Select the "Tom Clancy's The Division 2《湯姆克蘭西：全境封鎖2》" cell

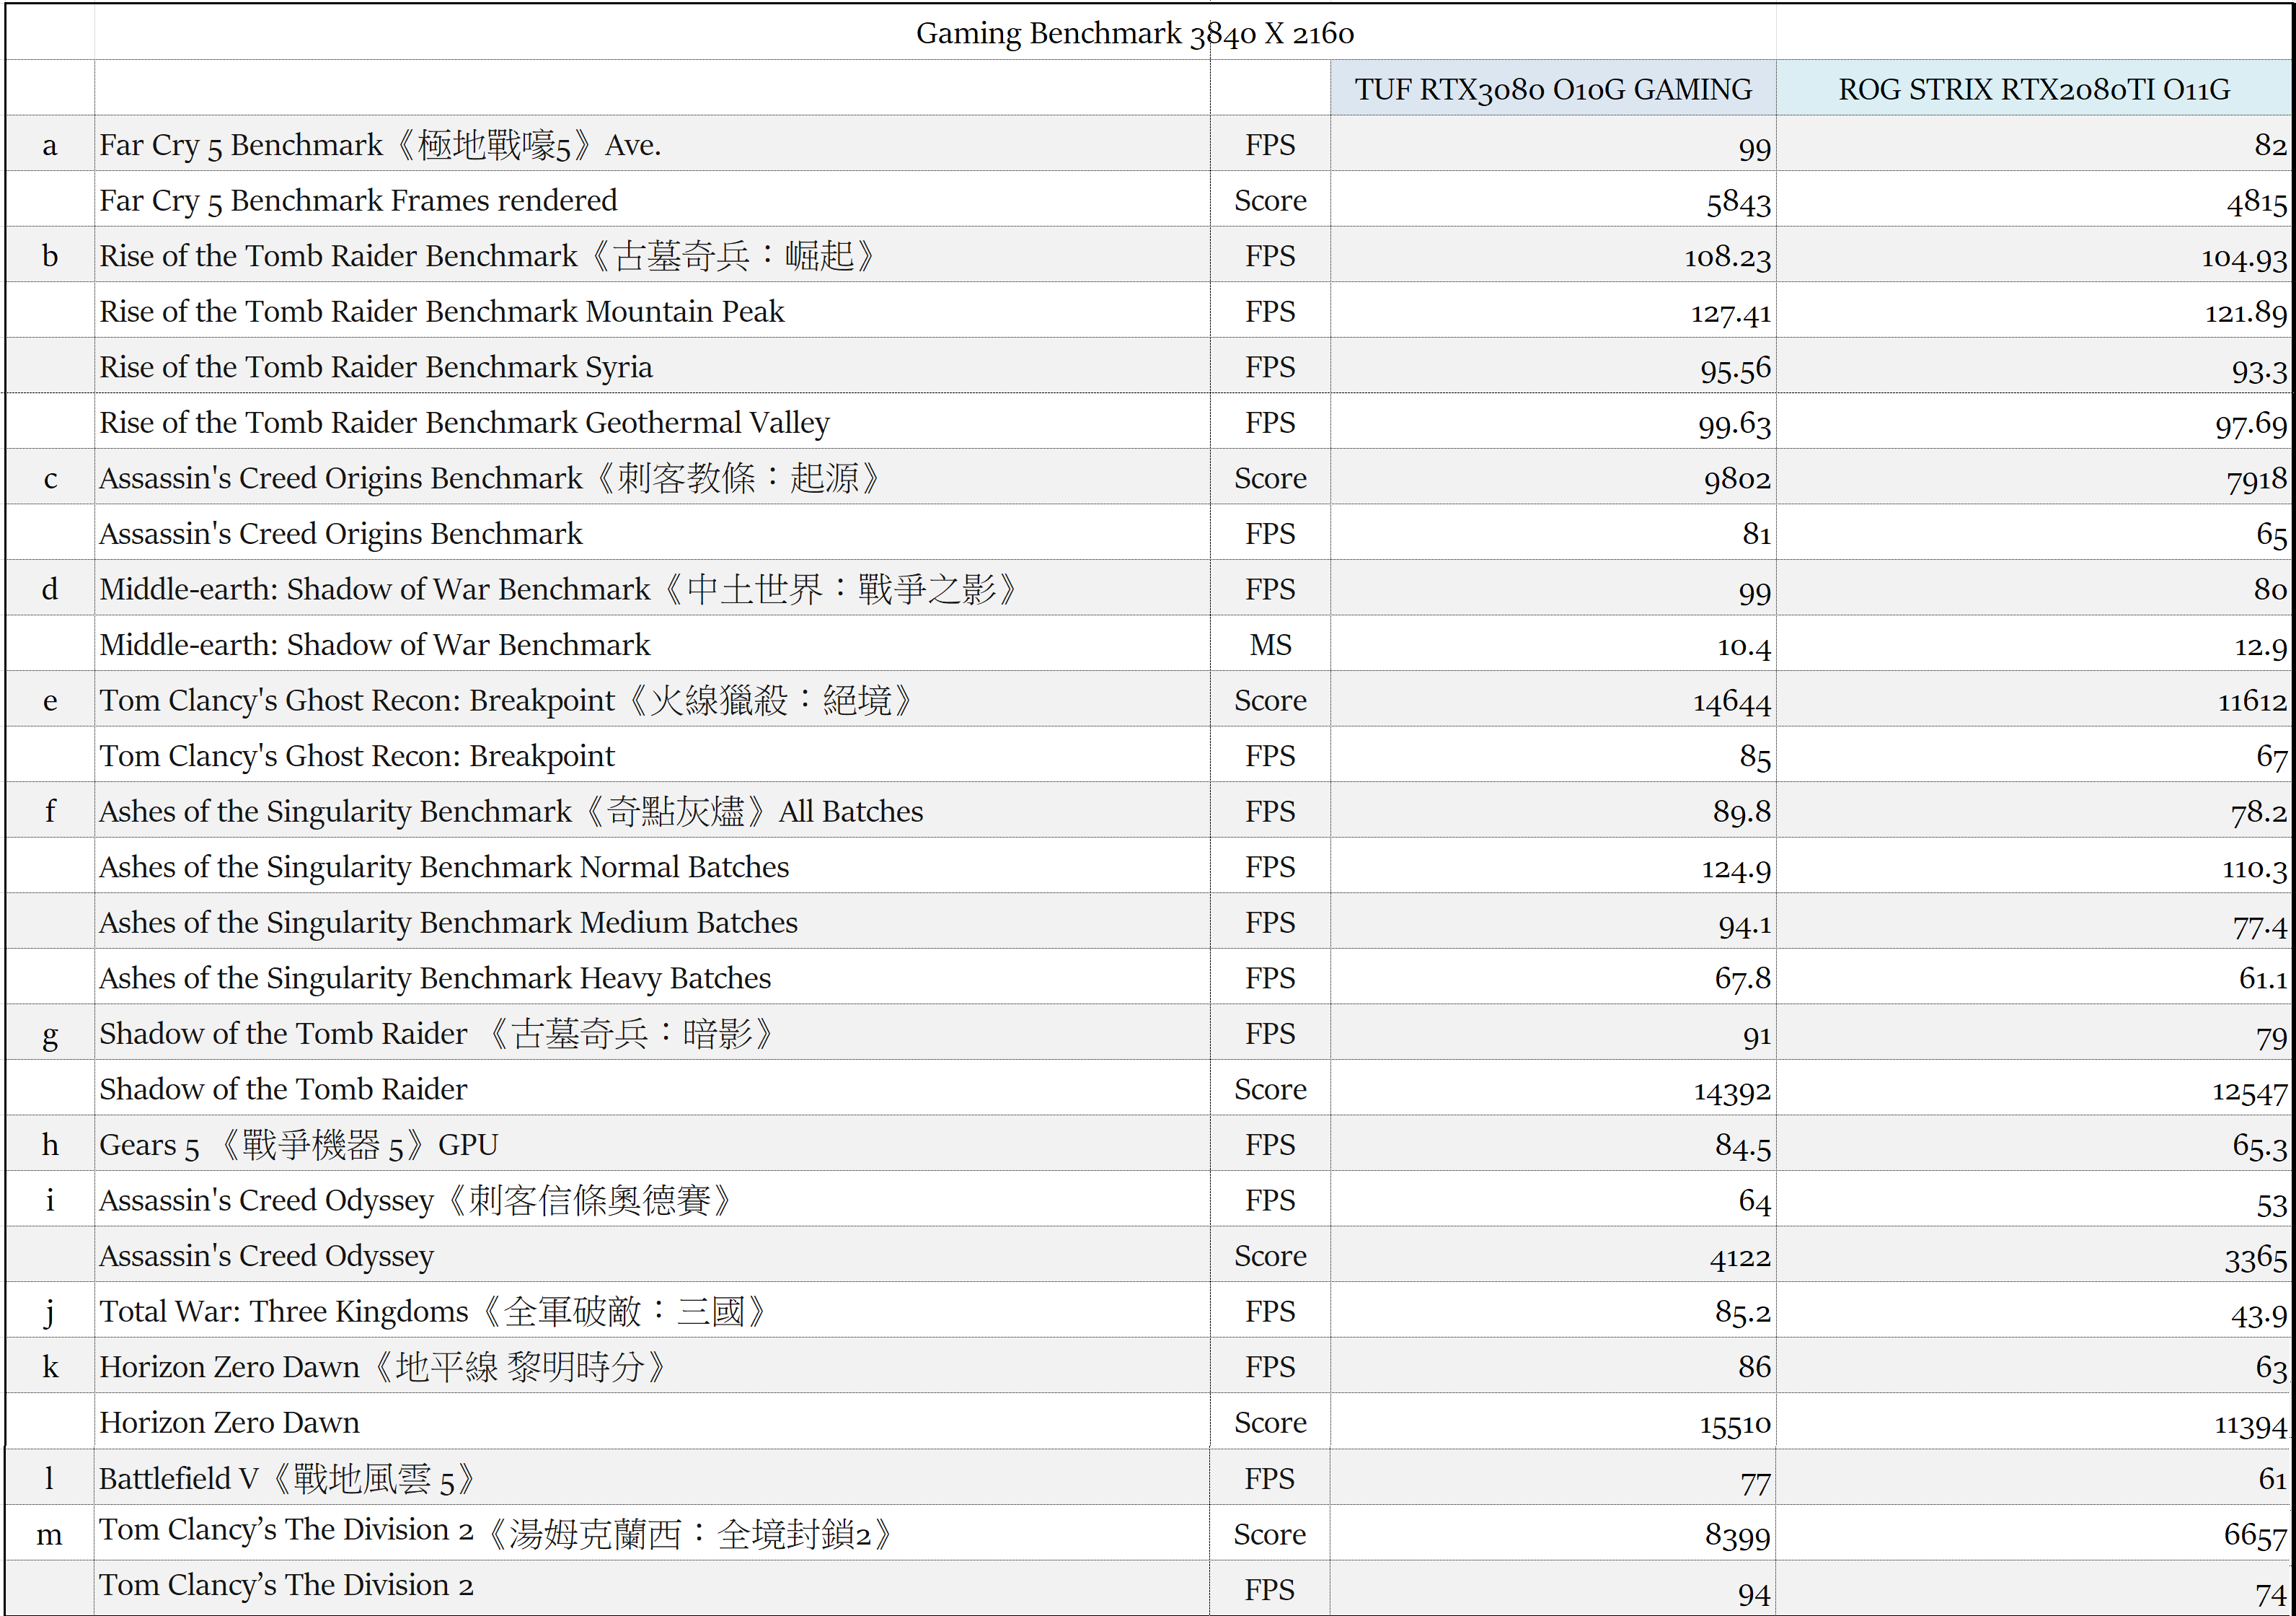(652, 1533)
